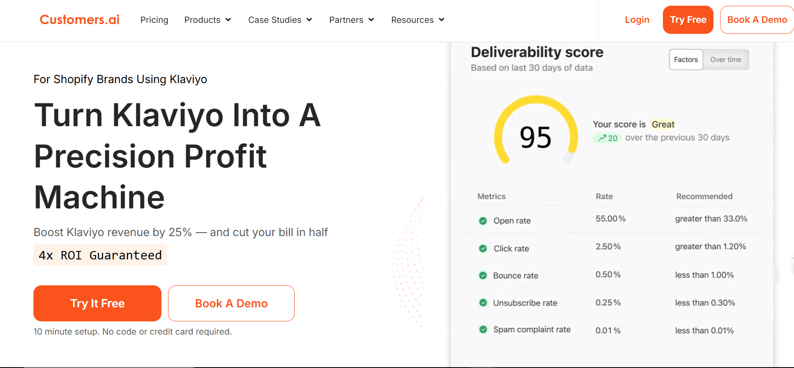This screenshot has height=368, width=794.
Task: Click the Book A Demo header button
Action: tap(757, 20)
